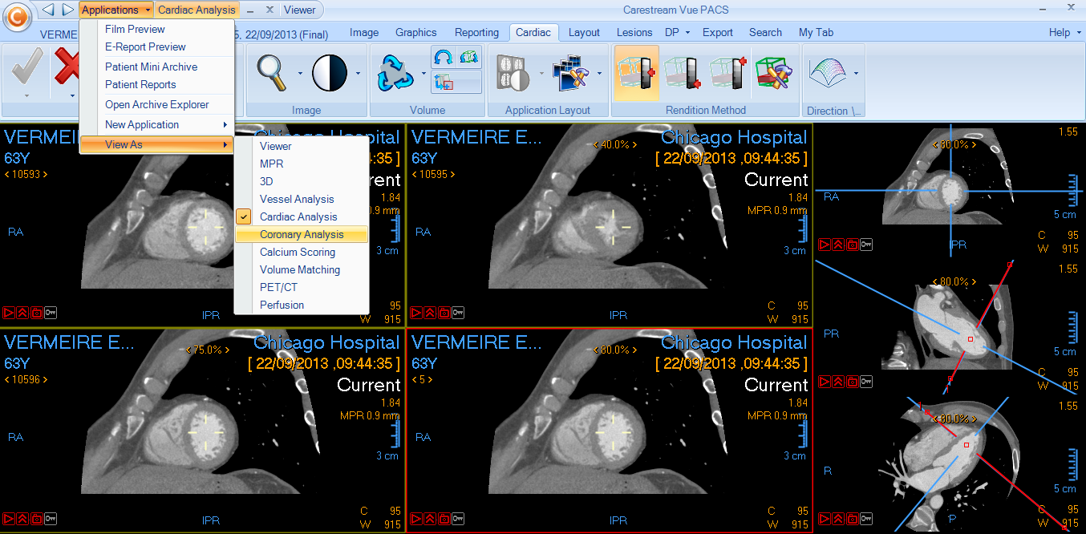Select the magnifier zoom tool
Screen dimensions: 1086x534
(x=273, y=72)
